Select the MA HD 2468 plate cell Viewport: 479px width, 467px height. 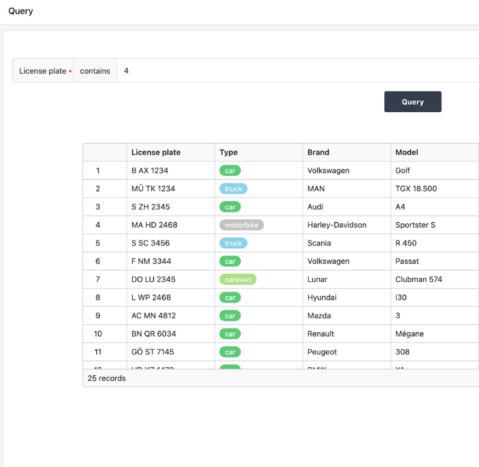171,225
